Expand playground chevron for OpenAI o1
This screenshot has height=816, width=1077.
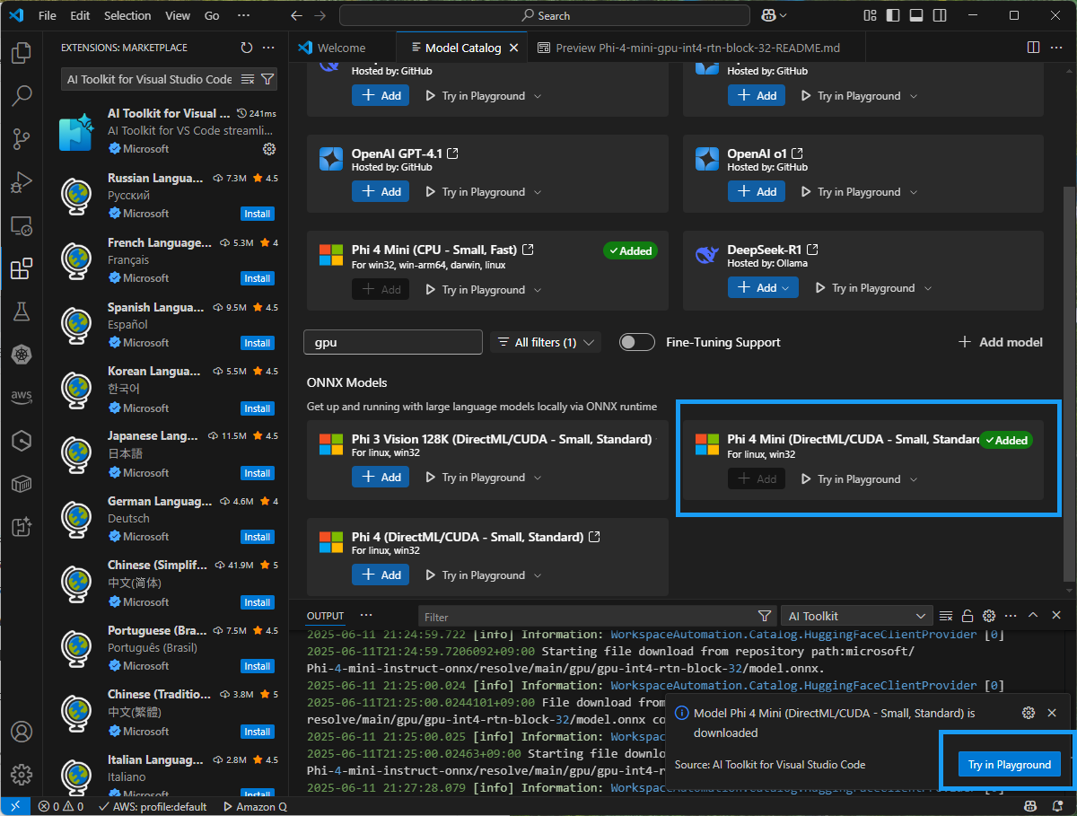(x=914, y=192)
